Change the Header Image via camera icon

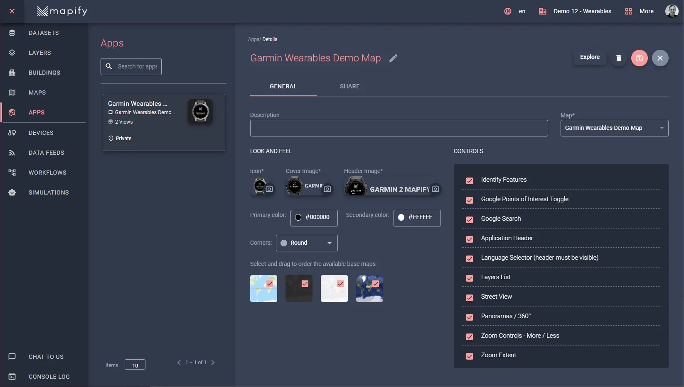[435, 189]
